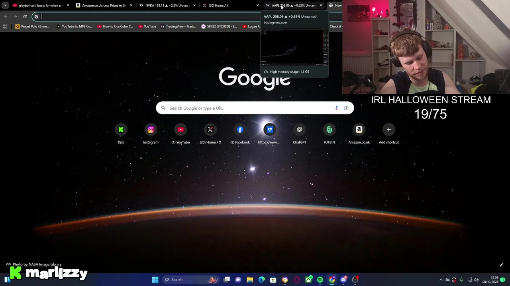The width and height of the screenshot is (510, 286).
Task: Open the 58722 (BTCUSD) bookmark
Action: 219,27
